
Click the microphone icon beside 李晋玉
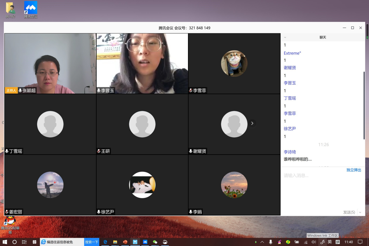point(99,90)
